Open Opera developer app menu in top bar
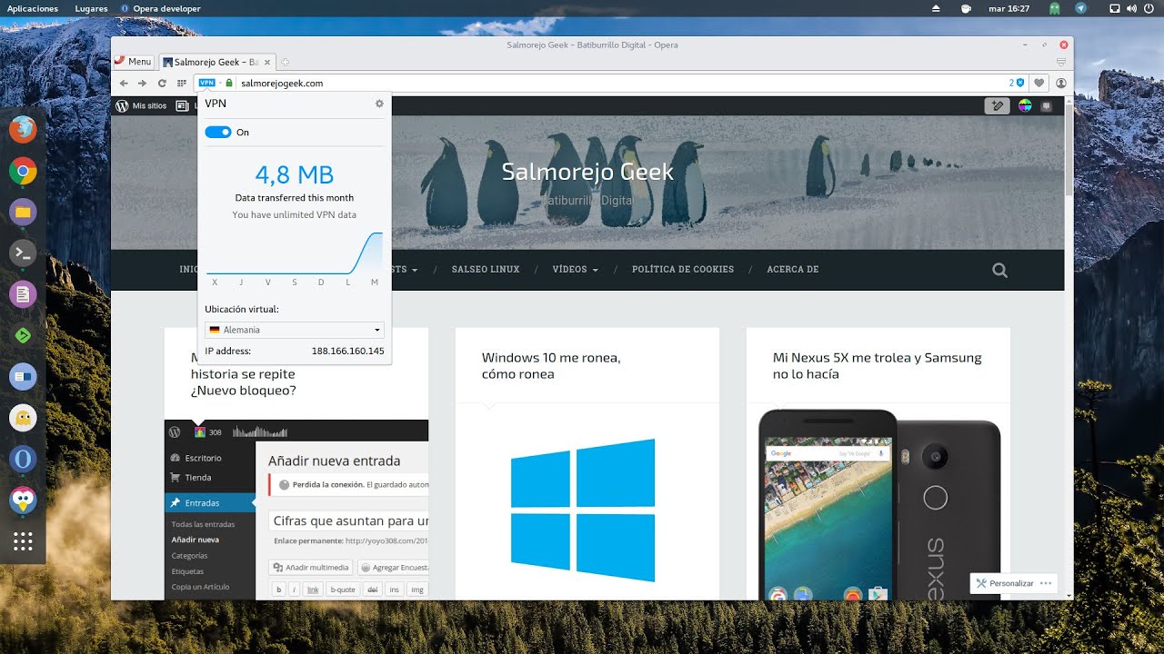Image resolution: width=1164 pixels, height=654 pixels. pos(161,8)
